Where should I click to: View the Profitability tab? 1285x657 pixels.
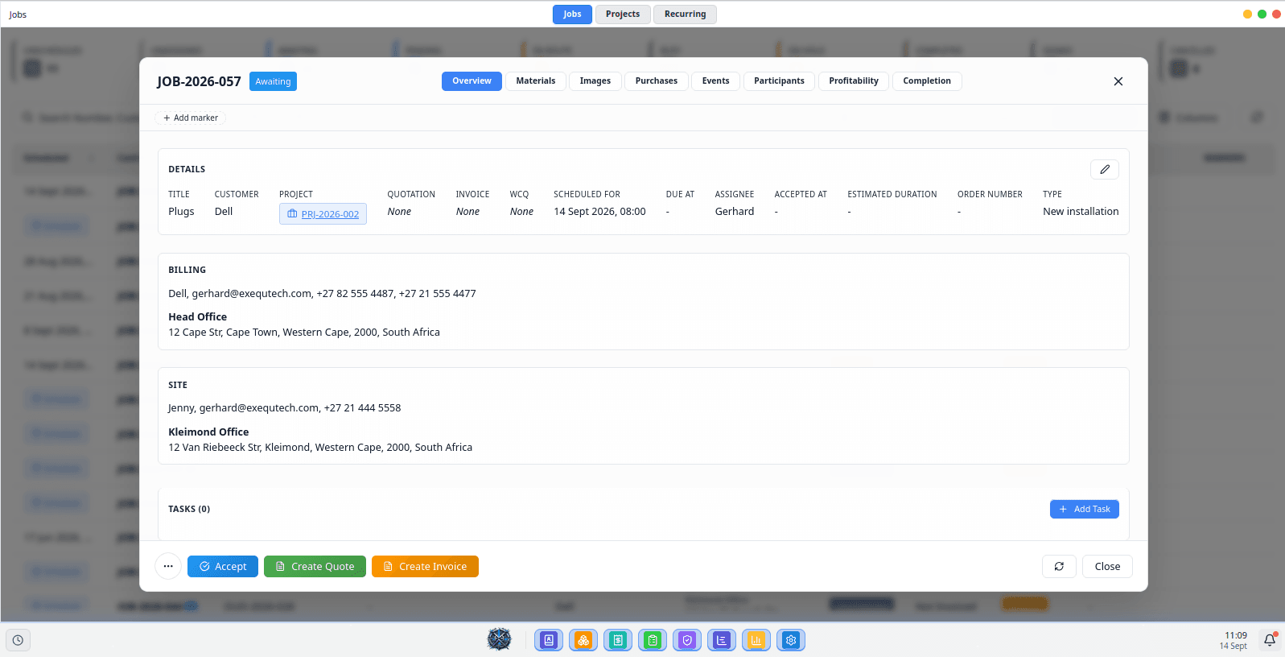pos(854,81)
